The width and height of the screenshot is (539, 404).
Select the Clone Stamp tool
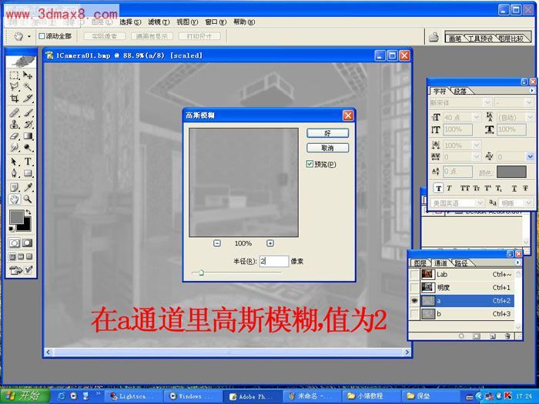click(x=14, y=124)
